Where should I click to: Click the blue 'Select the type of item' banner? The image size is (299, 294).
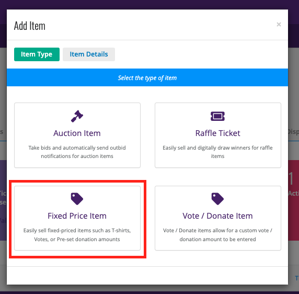pyautogui.click(x=147, y=77)
